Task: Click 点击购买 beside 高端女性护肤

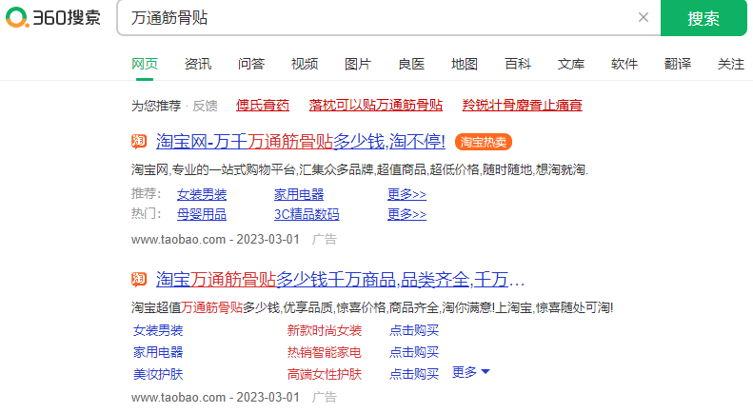Action: point(414,374)
